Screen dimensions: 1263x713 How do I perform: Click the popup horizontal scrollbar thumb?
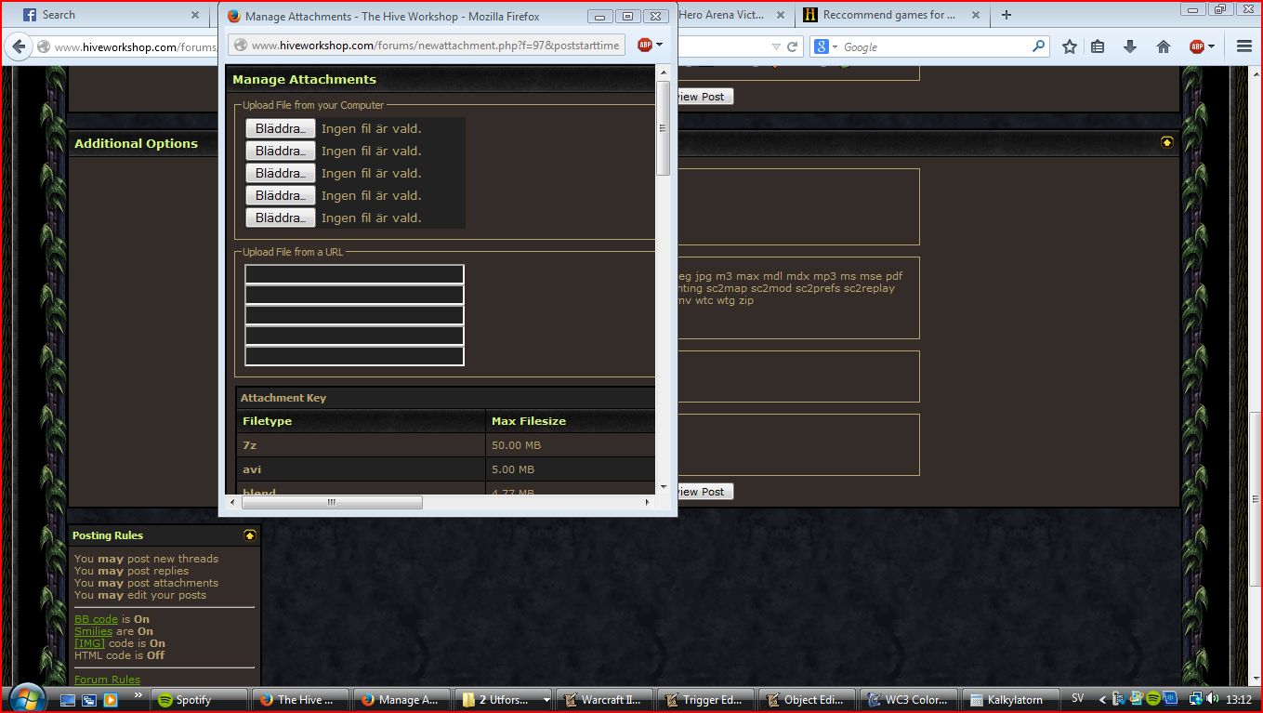pyautogui.click(x=332, y=502)
